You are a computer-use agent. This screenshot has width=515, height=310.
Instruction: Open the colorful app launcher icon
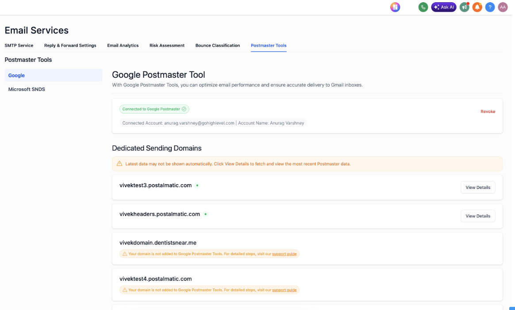pyautogui.click(x=395, y=7)
